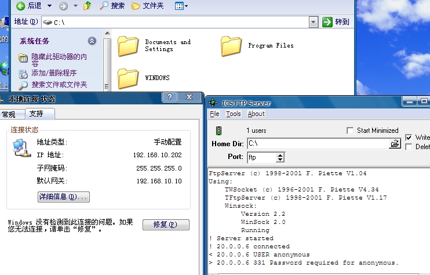Image resolution: width=430 pixels, height=275 pixels.
Task: Open the File menu in FTP Server
Action: pos(214,114)
